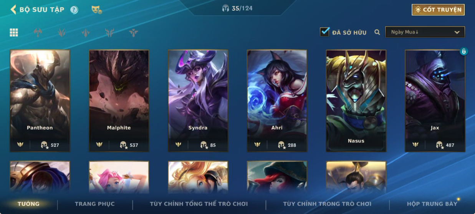Switch to the Trang Phục tab
Image resolution: width=475 pixels, height=214 pixels.
click(x=94, y=204)
